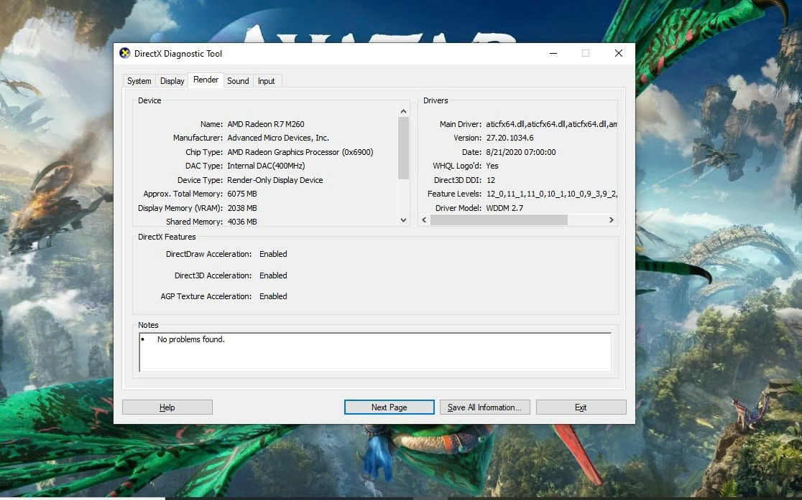Click Direct3D DDI value 12
802x500 pixels.
(491, 180)
